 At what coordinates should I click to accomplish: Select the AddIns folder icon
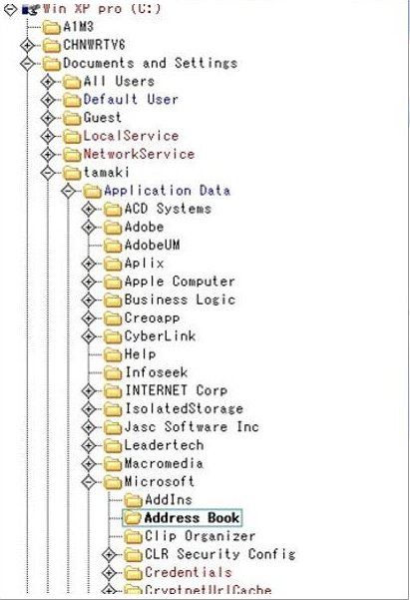pos(134,500)
